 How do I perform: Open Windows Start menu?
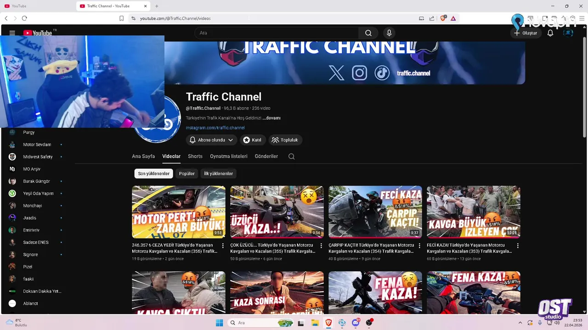219,323
